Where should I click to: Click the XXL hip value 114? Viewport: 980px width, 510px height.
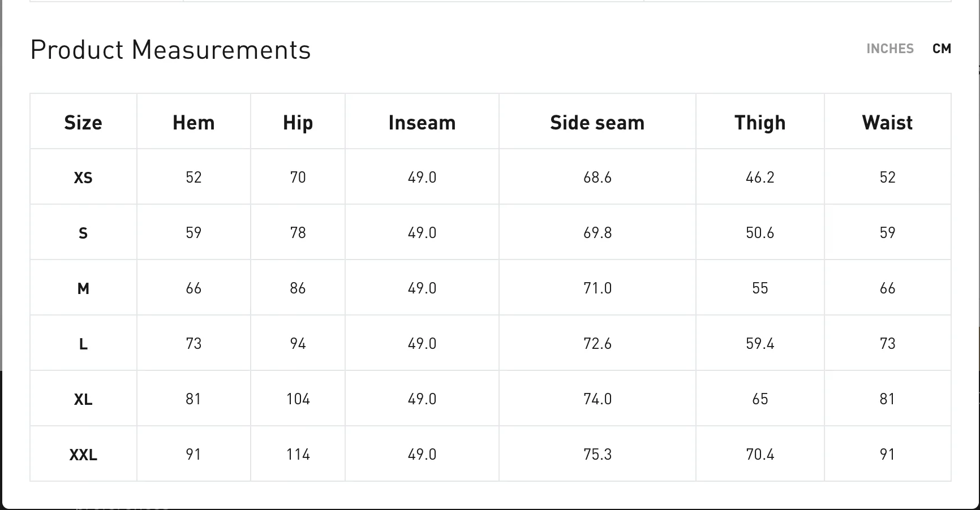tap(298, 455)
